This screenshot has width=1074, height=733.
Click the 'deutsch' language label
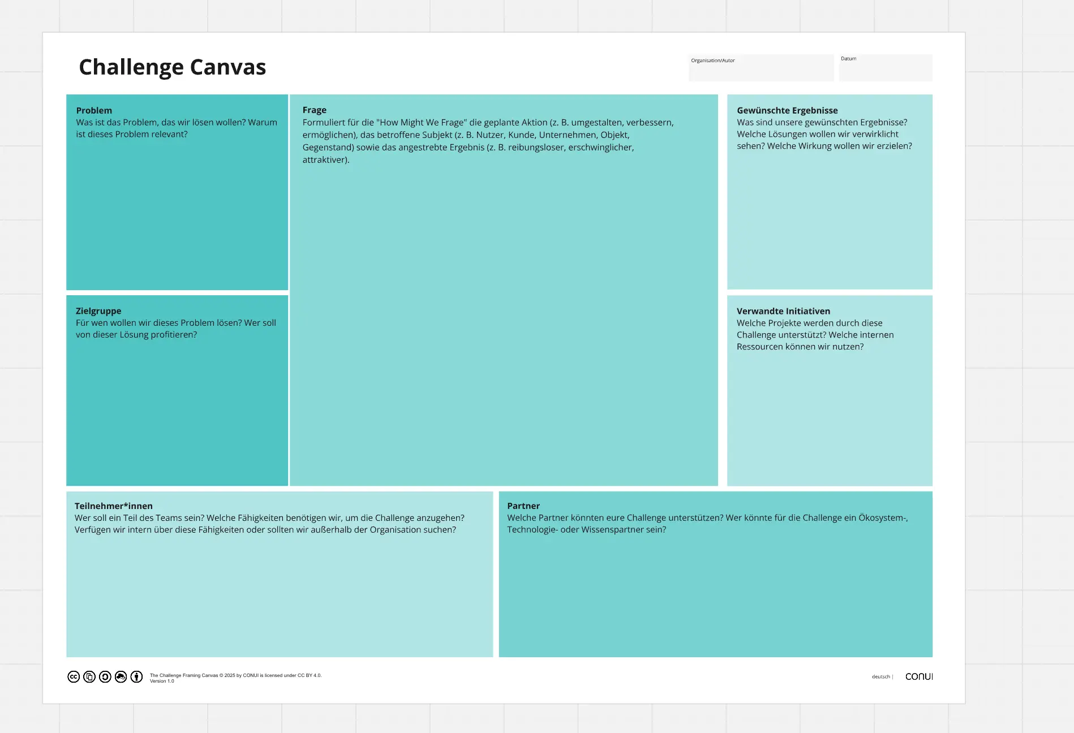[880, 676]
